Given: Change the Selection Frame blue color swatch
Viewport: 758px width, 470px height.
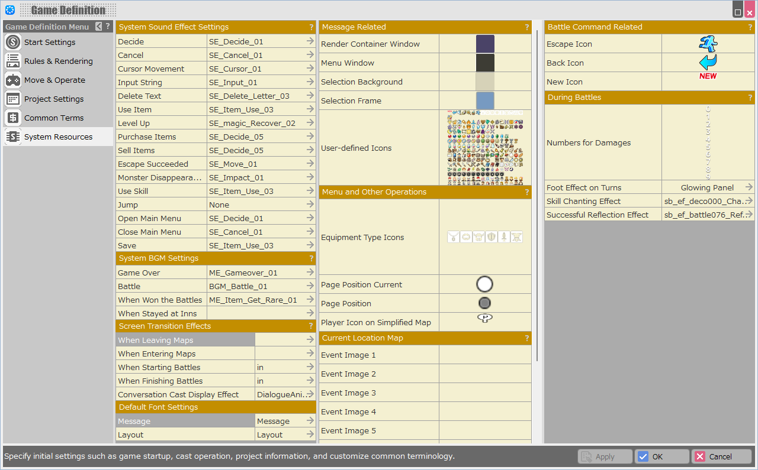Looking at the screenshot, I should point(485,101).
